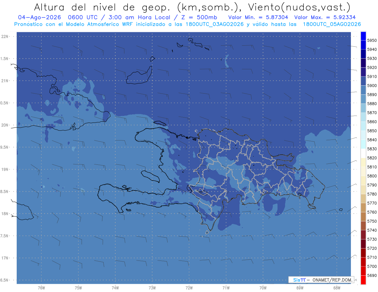
Task: Select initialization time "1800UTC_03AGO2026"
Action: coord(215,24)
